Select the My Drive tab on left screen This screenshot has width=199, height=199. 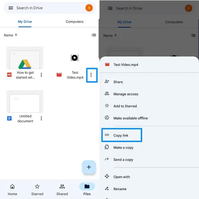(25, 22)
